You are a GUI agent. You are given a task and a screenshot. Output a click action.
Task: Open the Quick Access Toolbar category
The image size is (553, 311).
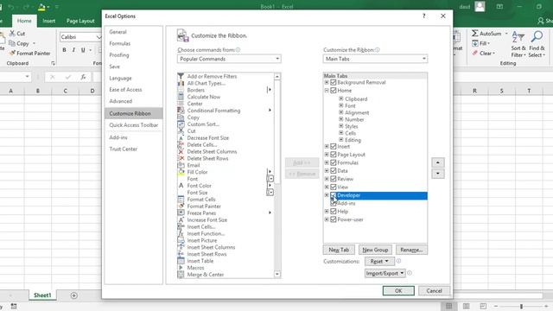[x=134, y=125]
